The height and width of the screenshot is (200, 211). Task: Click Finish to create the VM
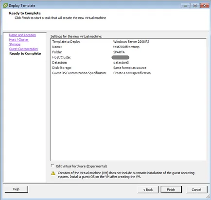point(171,190)
